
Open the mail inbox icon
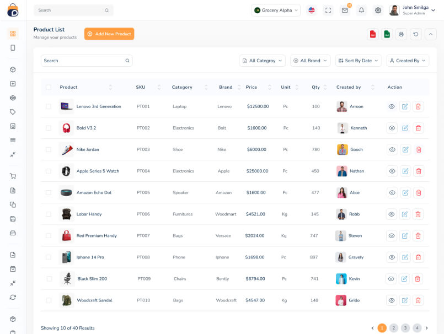tap(345, 10)
